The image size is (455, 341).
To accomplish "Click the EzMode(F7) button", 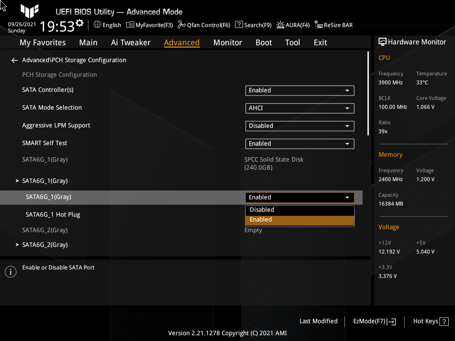I will point(374,321).
